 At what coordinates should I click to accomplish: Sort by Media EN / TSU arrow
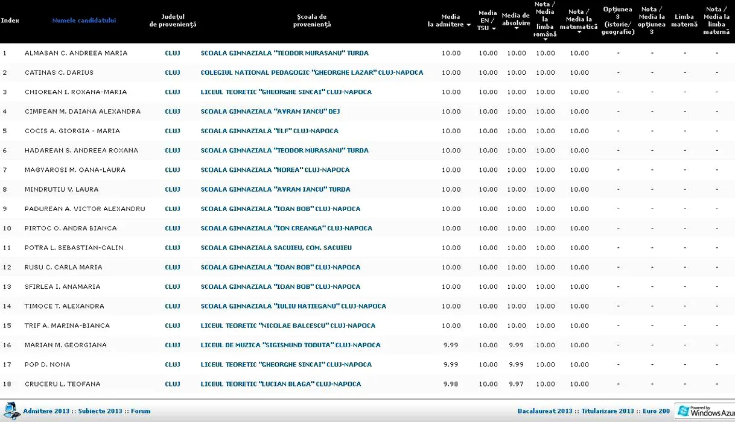[494, 28]
